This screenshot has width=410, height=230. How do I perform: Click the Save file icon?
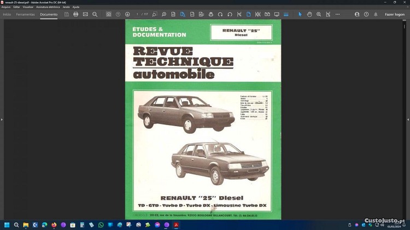click(x=66, y=14)
